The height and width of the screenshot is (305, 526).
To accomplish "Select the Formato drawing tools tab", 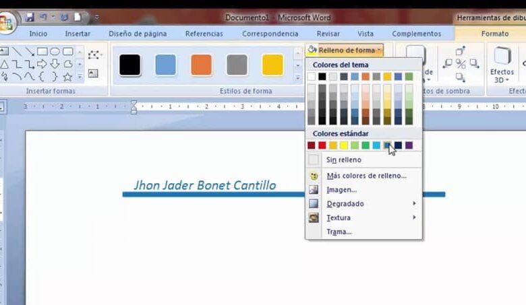I will 495,34.
